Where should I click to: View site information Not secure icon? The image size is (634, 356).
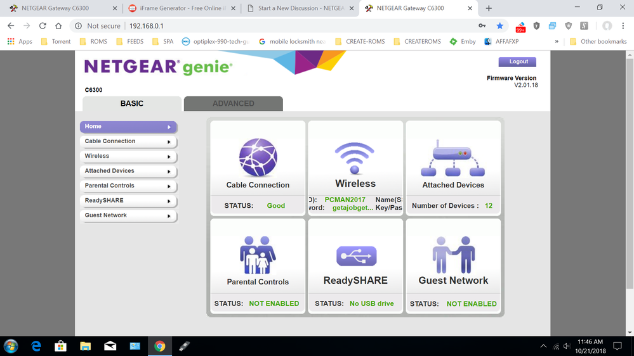click(x=79, y=26)
